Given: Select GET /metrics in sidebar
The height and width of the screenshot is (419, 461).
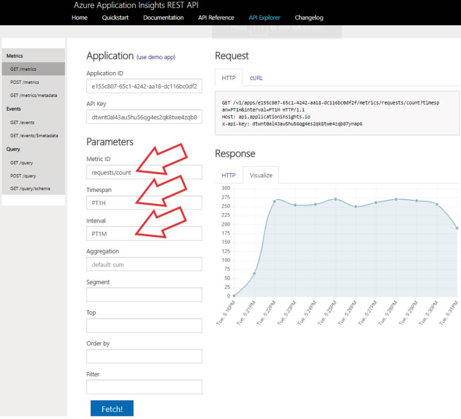Looking at the screenshot, I should click(33, 69).
